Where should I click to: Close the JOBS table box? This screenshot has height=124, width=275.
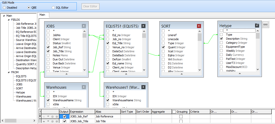pos(84,26)
